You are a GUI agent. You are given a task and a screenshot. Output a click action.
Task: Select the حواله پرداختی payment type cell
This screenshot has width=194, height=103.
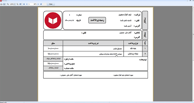pyautogui.click(x=133, y=54)
